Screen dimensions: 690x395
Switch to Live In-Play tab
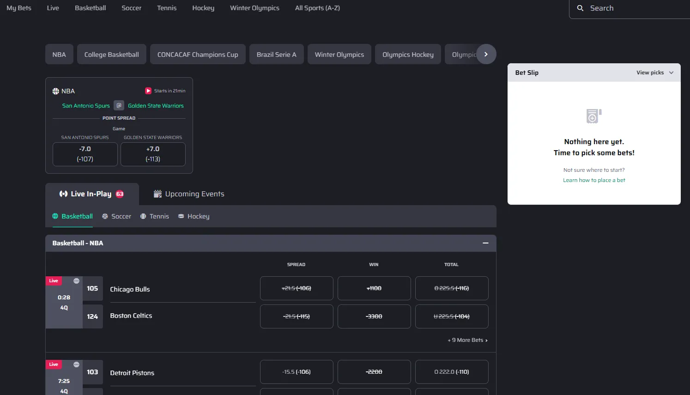point(92,194)
